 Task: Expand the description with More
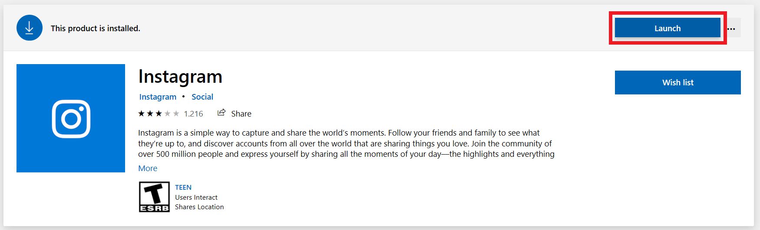tap(148, 168)
